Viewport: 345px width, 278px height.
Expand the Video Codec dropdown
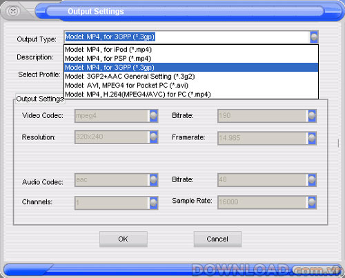(x=154, y=116)
